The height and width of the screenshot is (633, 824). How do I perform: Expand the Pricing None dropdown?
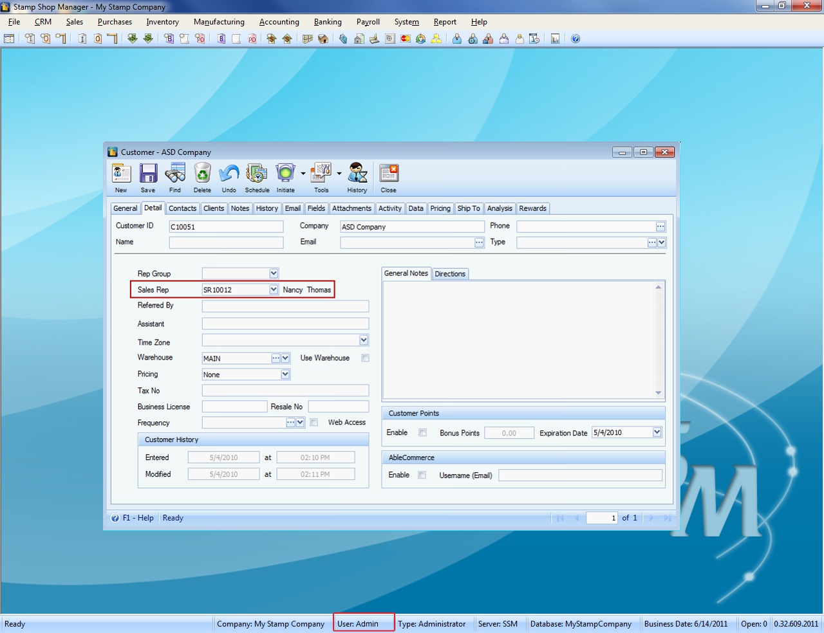[285, 374]
